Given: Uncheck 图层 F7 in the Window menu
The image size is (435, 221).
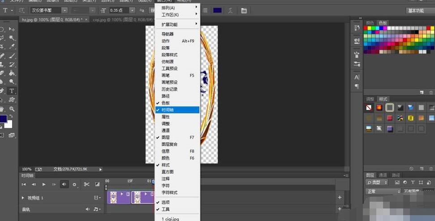Looking at the screenshot, I should (177, 137).
